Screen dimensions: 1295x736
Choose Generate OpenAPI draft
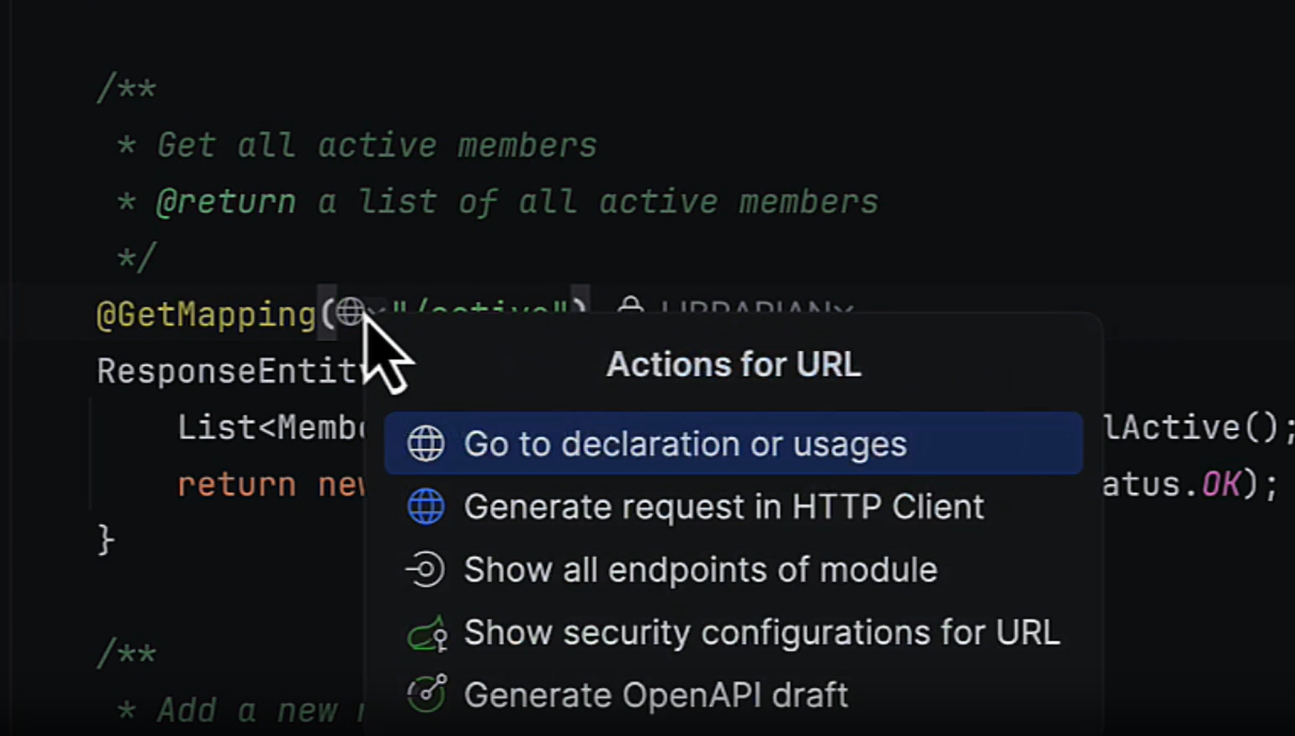[733, 695]
